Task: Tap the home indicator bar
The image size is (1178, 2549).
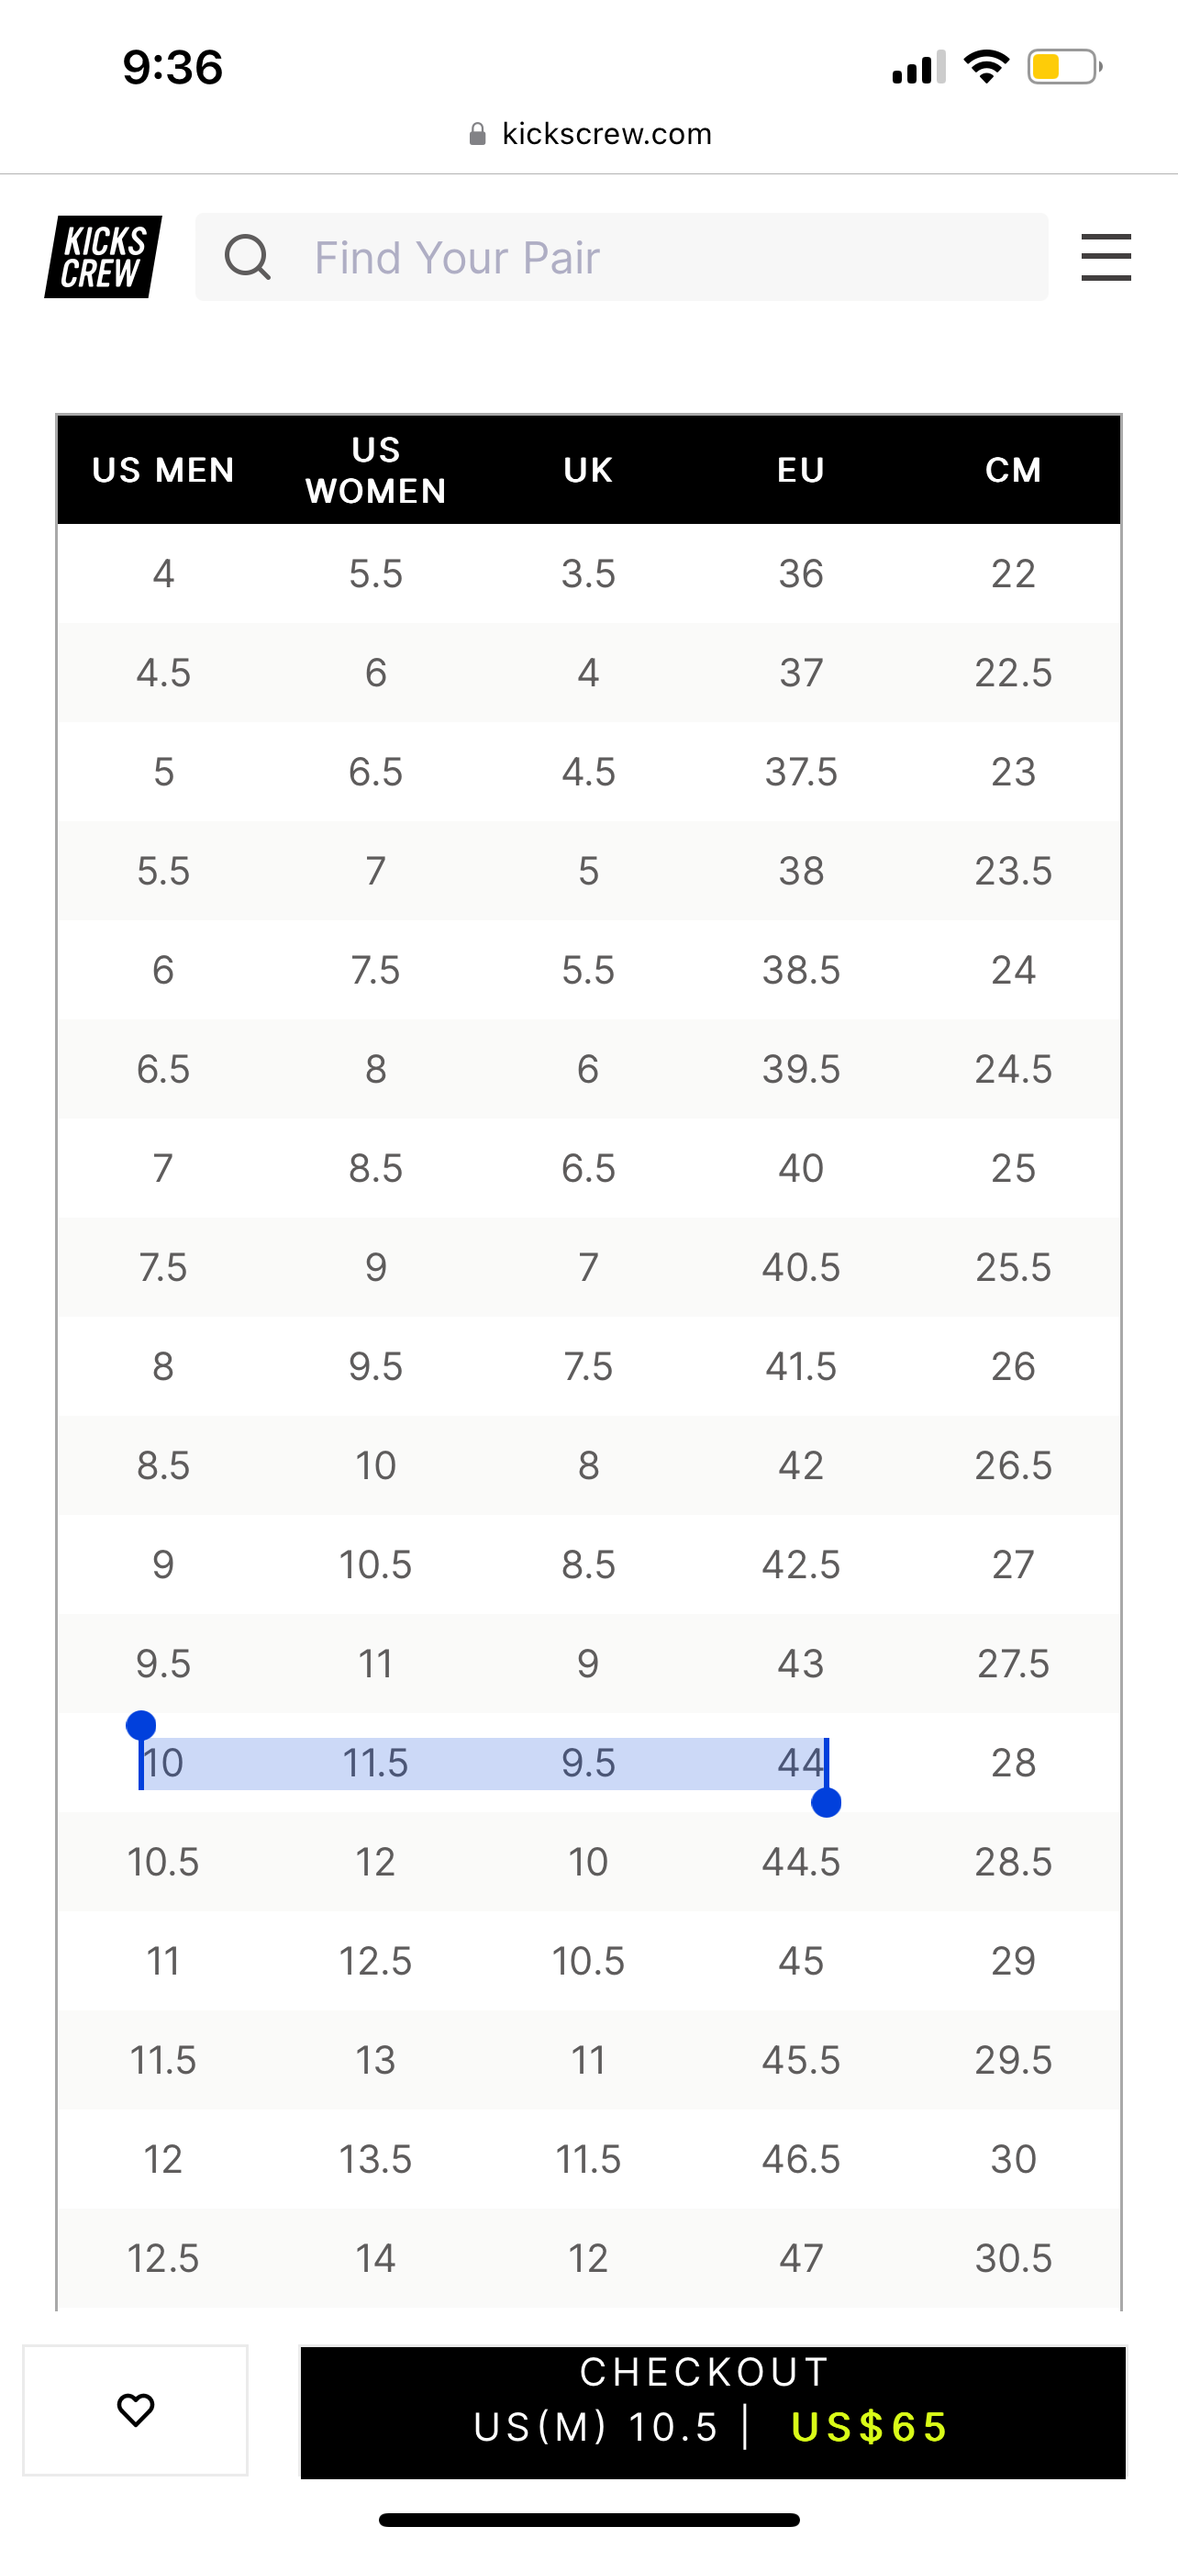Action: tap(590, 2520)
